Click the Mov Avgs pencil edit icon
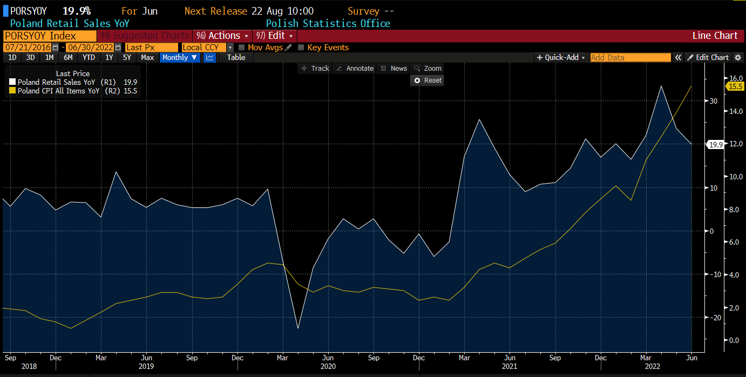The width and height of the screenshot is (746, 377). point(289,48)
